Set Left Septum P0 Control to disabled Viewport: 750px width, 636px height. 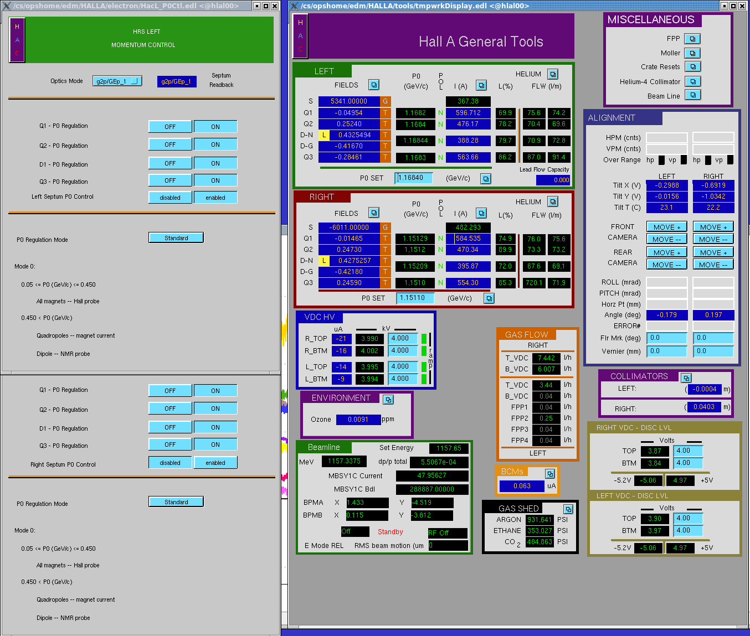tap(170, 198)
